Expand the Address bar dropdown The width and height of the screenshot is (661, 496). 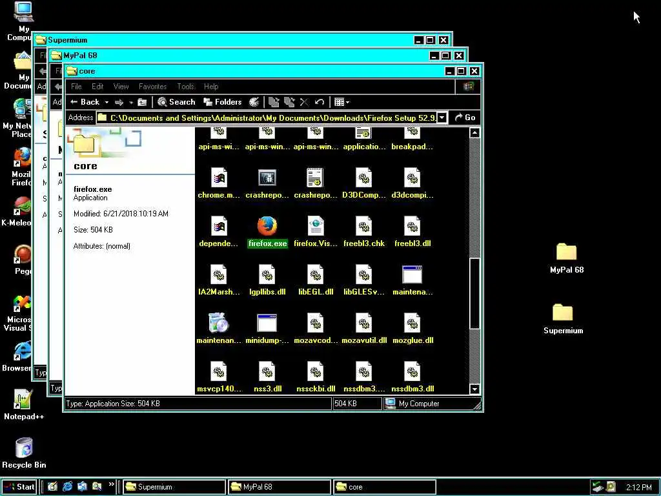pos(442,118)
